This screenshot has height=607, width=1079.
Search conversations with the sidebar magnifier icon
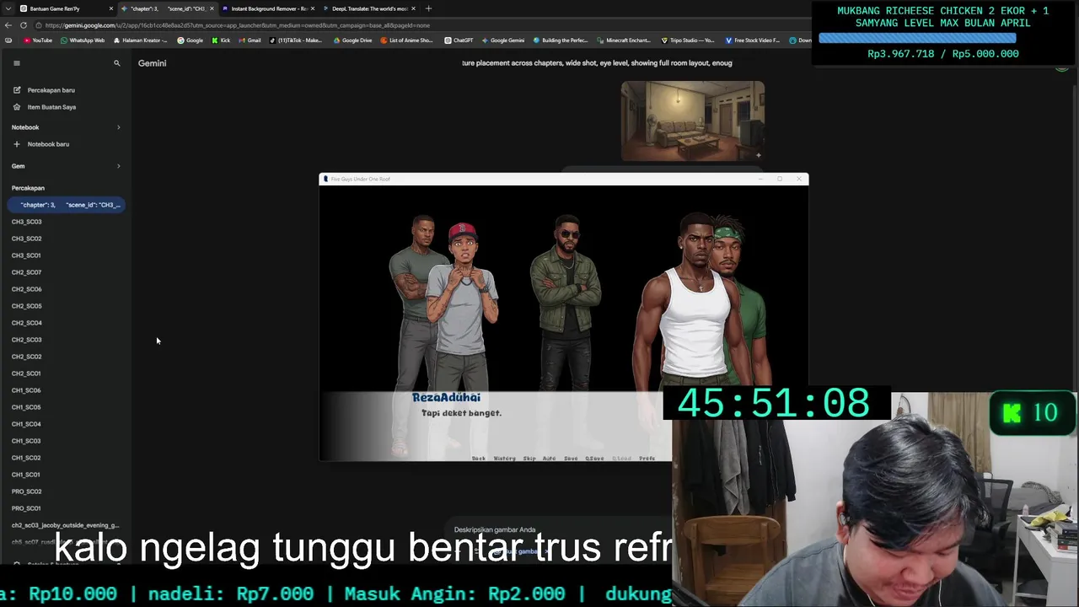(117, 63)
